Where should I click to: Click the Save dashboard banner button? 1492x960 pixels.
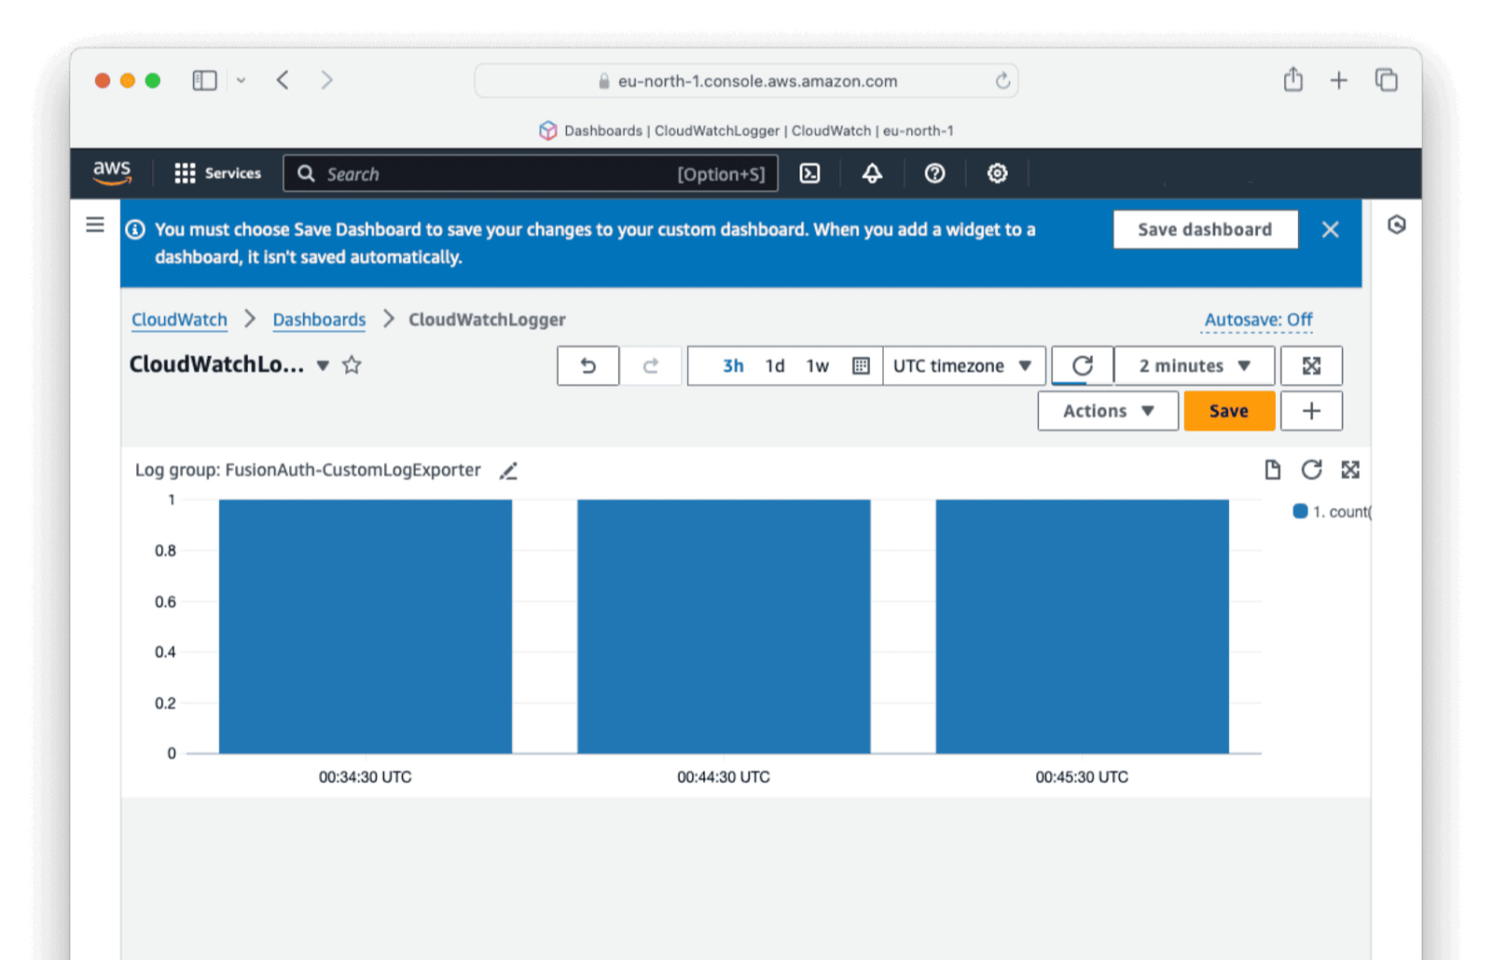(1205, 229)
